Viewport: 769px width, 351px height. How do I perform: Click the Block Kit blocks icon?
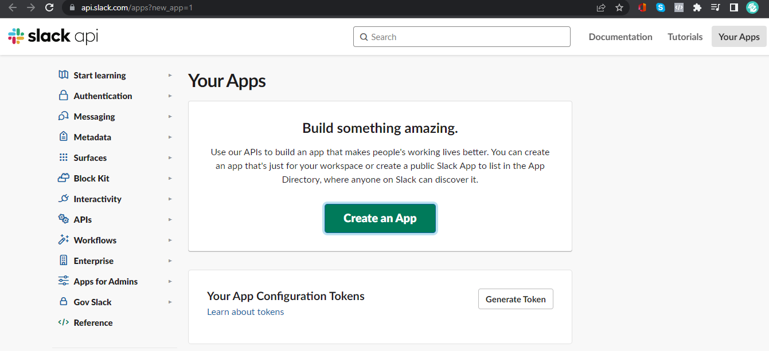pos(64,178)
